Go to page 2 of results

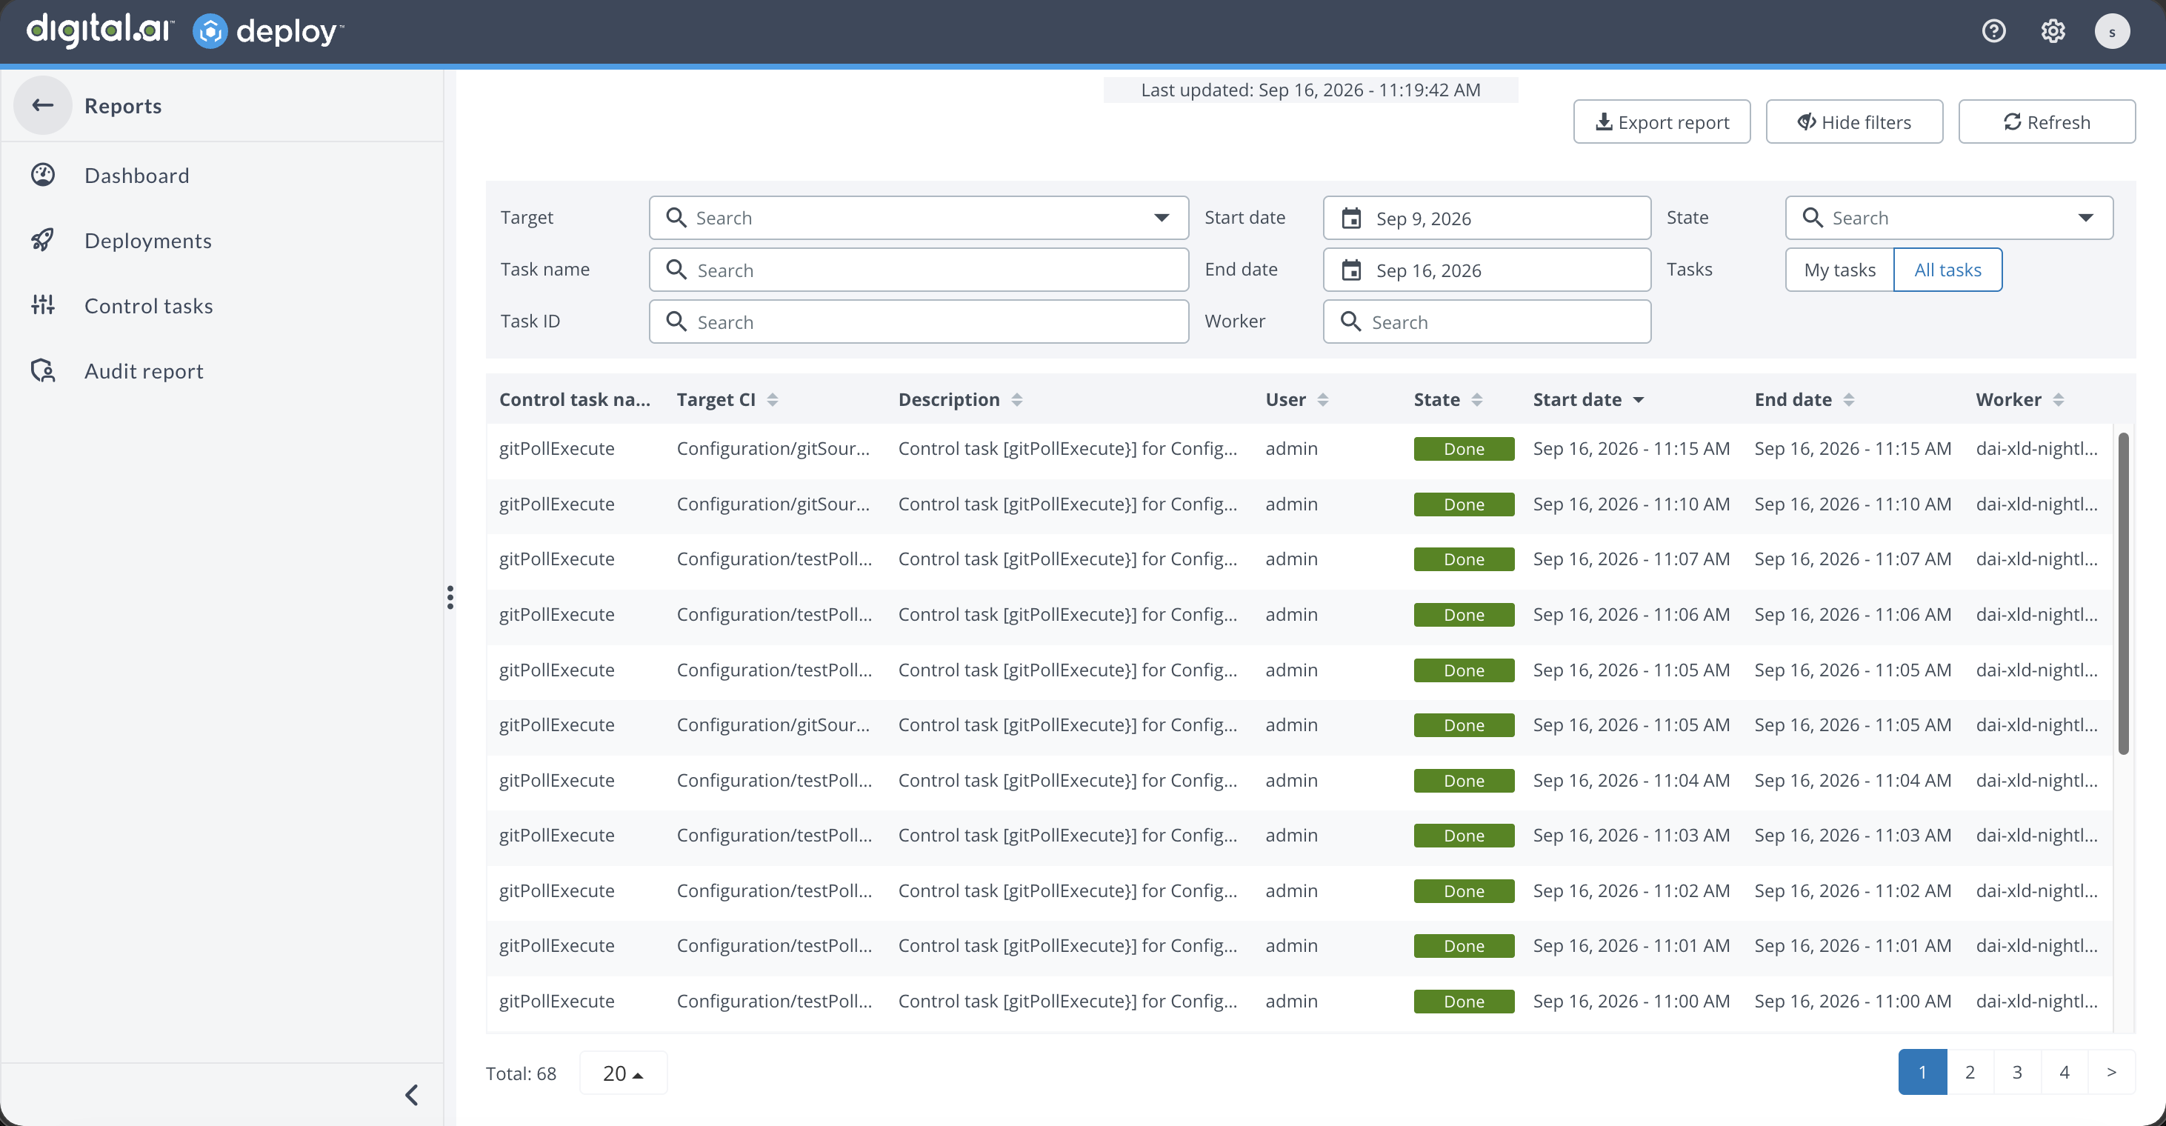coord(1969,1071)
